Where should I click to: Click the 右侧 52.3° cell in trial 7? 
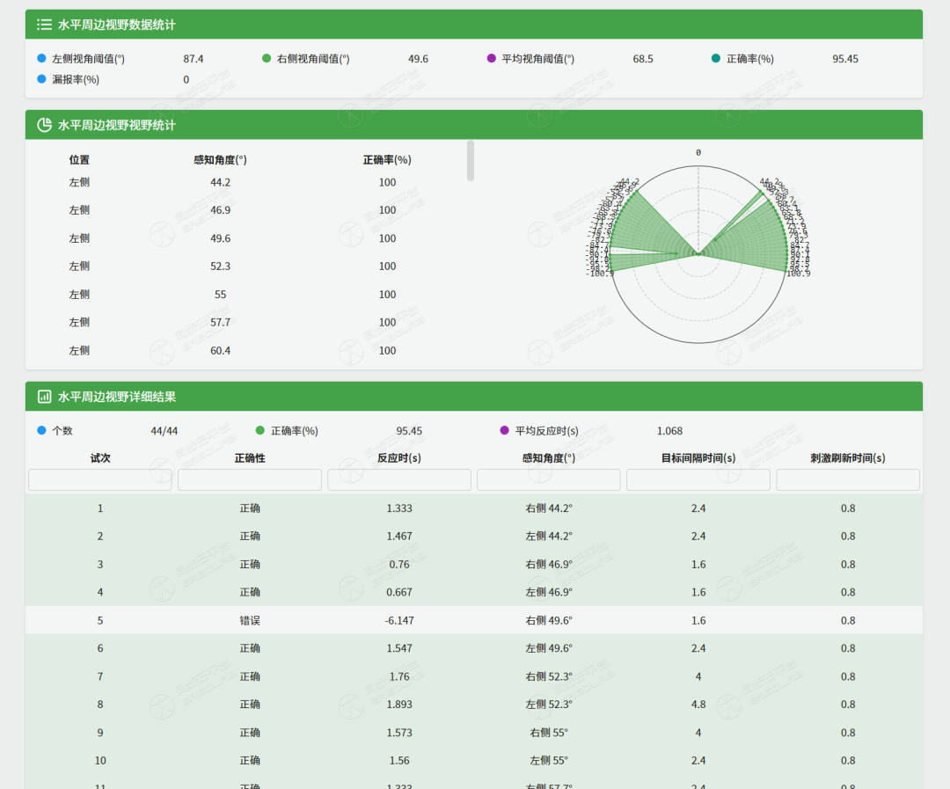[x=548, y=676]
